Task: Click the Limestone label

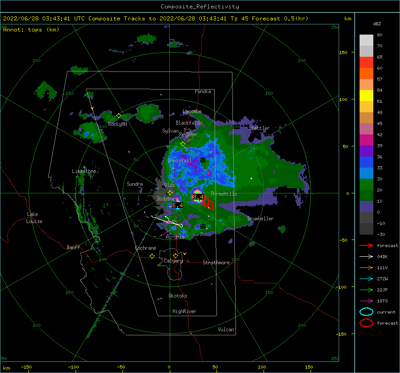Action: coord(84,171)
